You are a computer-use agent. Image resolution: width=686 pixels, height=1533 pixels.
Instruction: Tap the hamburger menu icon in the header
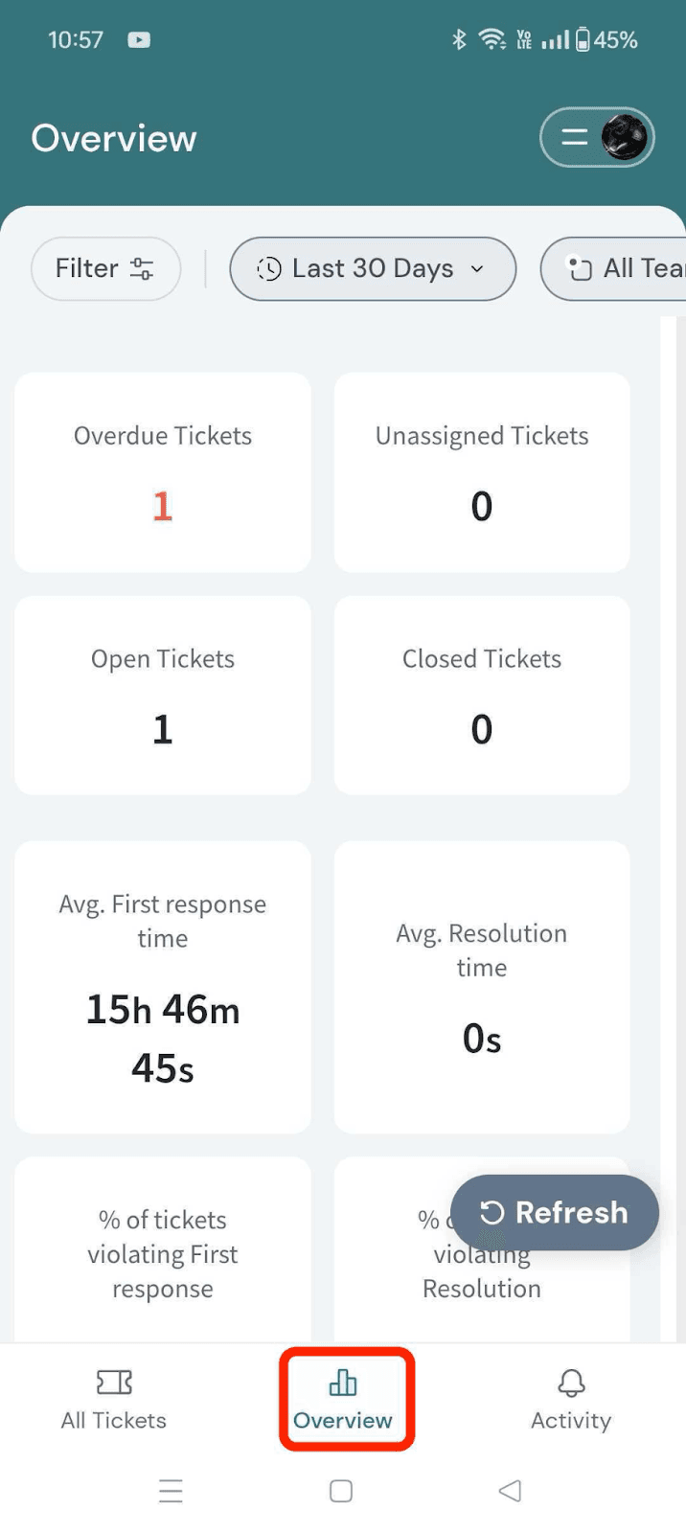574,137
